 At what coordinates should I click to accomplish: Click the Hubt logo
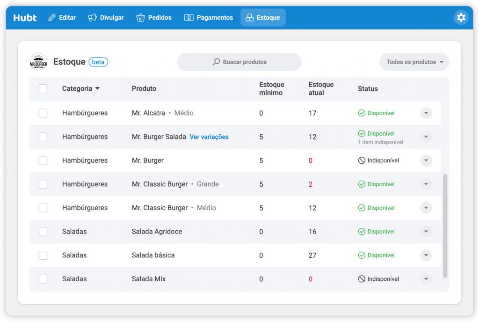[x=25, y=18]
